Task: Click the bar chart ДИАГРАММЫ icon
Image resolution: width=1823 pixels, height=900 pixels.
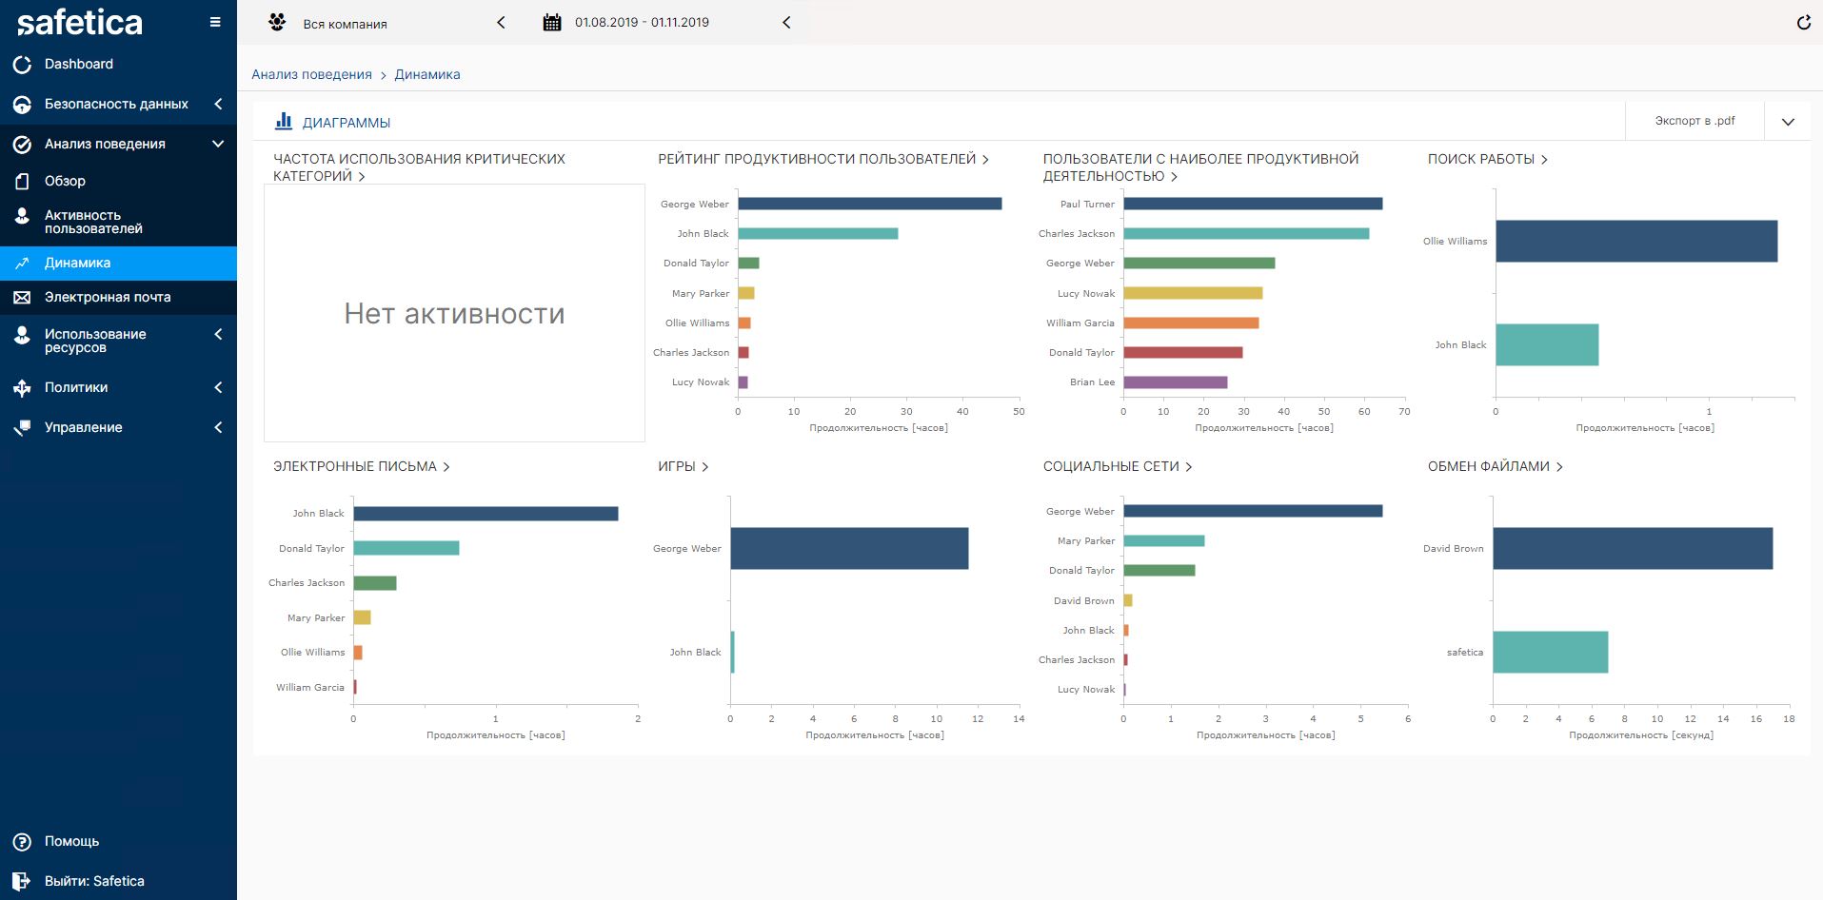Action: point(284,122)
